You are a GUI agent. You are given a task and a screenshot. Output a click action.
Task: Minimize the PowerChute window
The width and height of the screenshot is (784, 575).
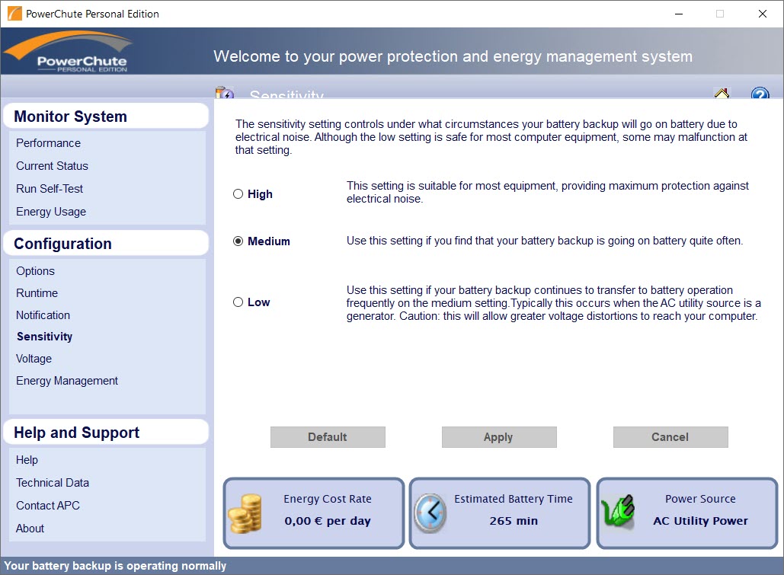tap(679, 14)
